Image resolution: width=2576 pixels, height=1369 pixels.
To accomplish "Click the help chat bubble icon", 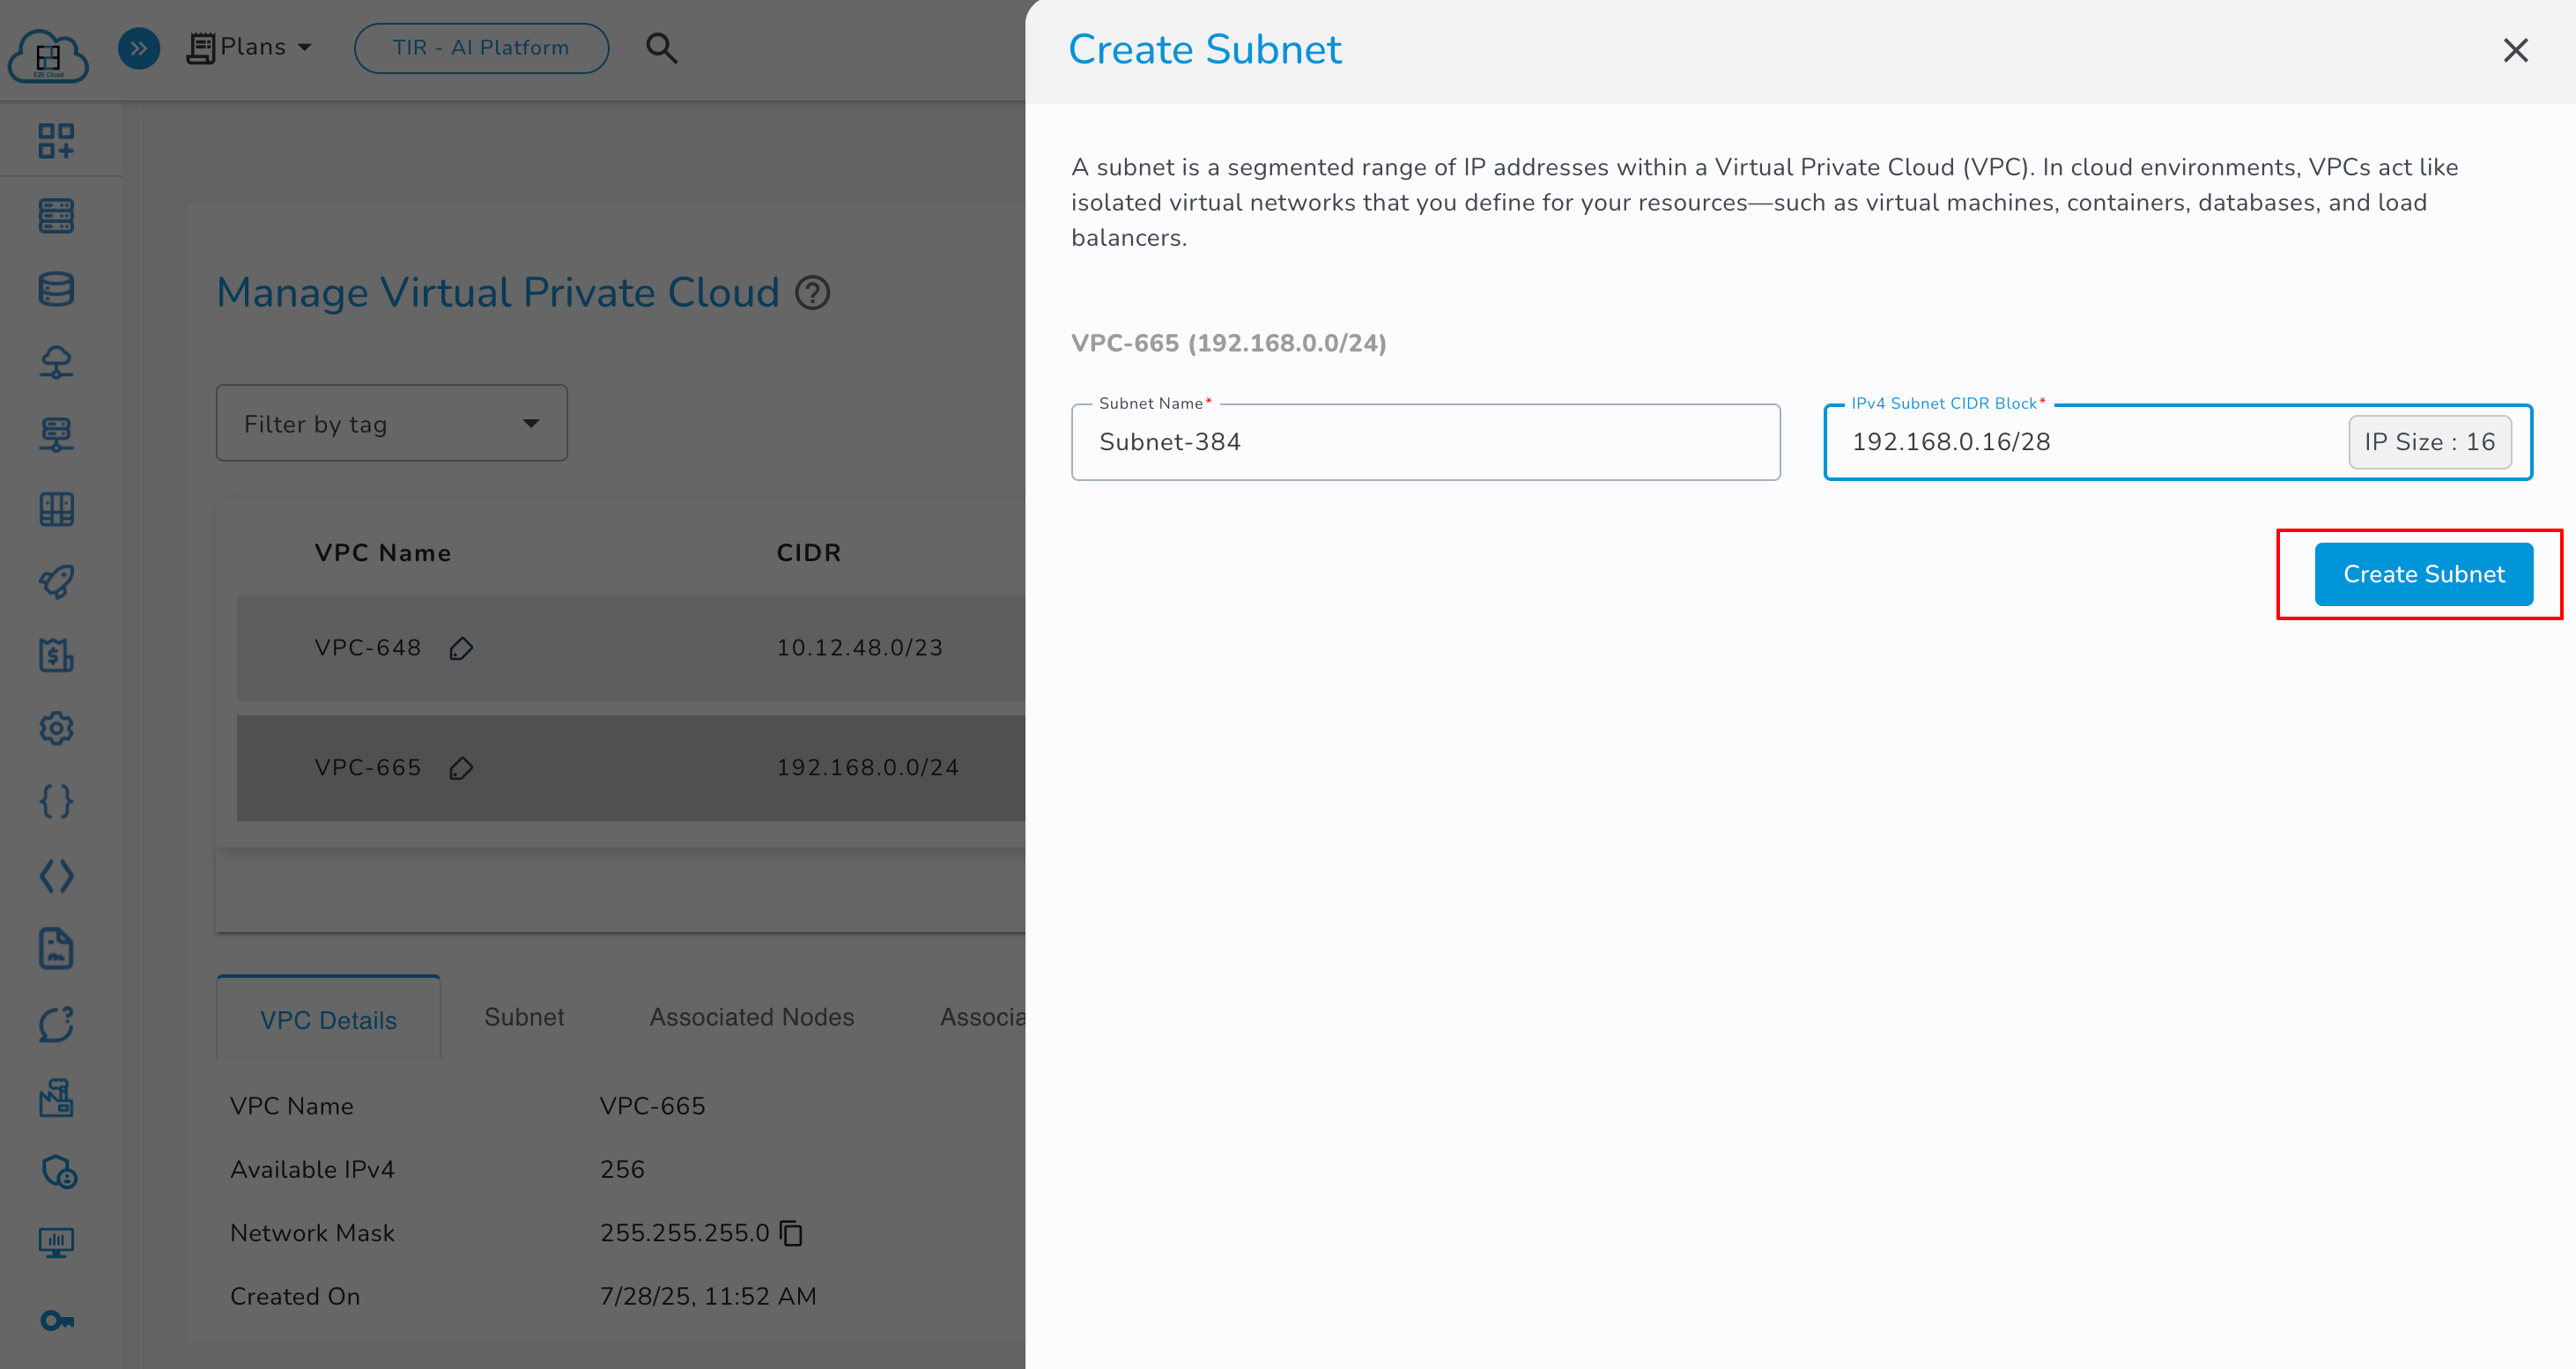I will pos(57,1025).
